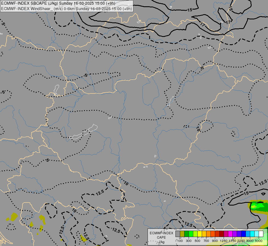The width and height of the screenshot is (268, 246).
Task: Select the 'CAPE' legend title text
Action: (x=161, y=238)
